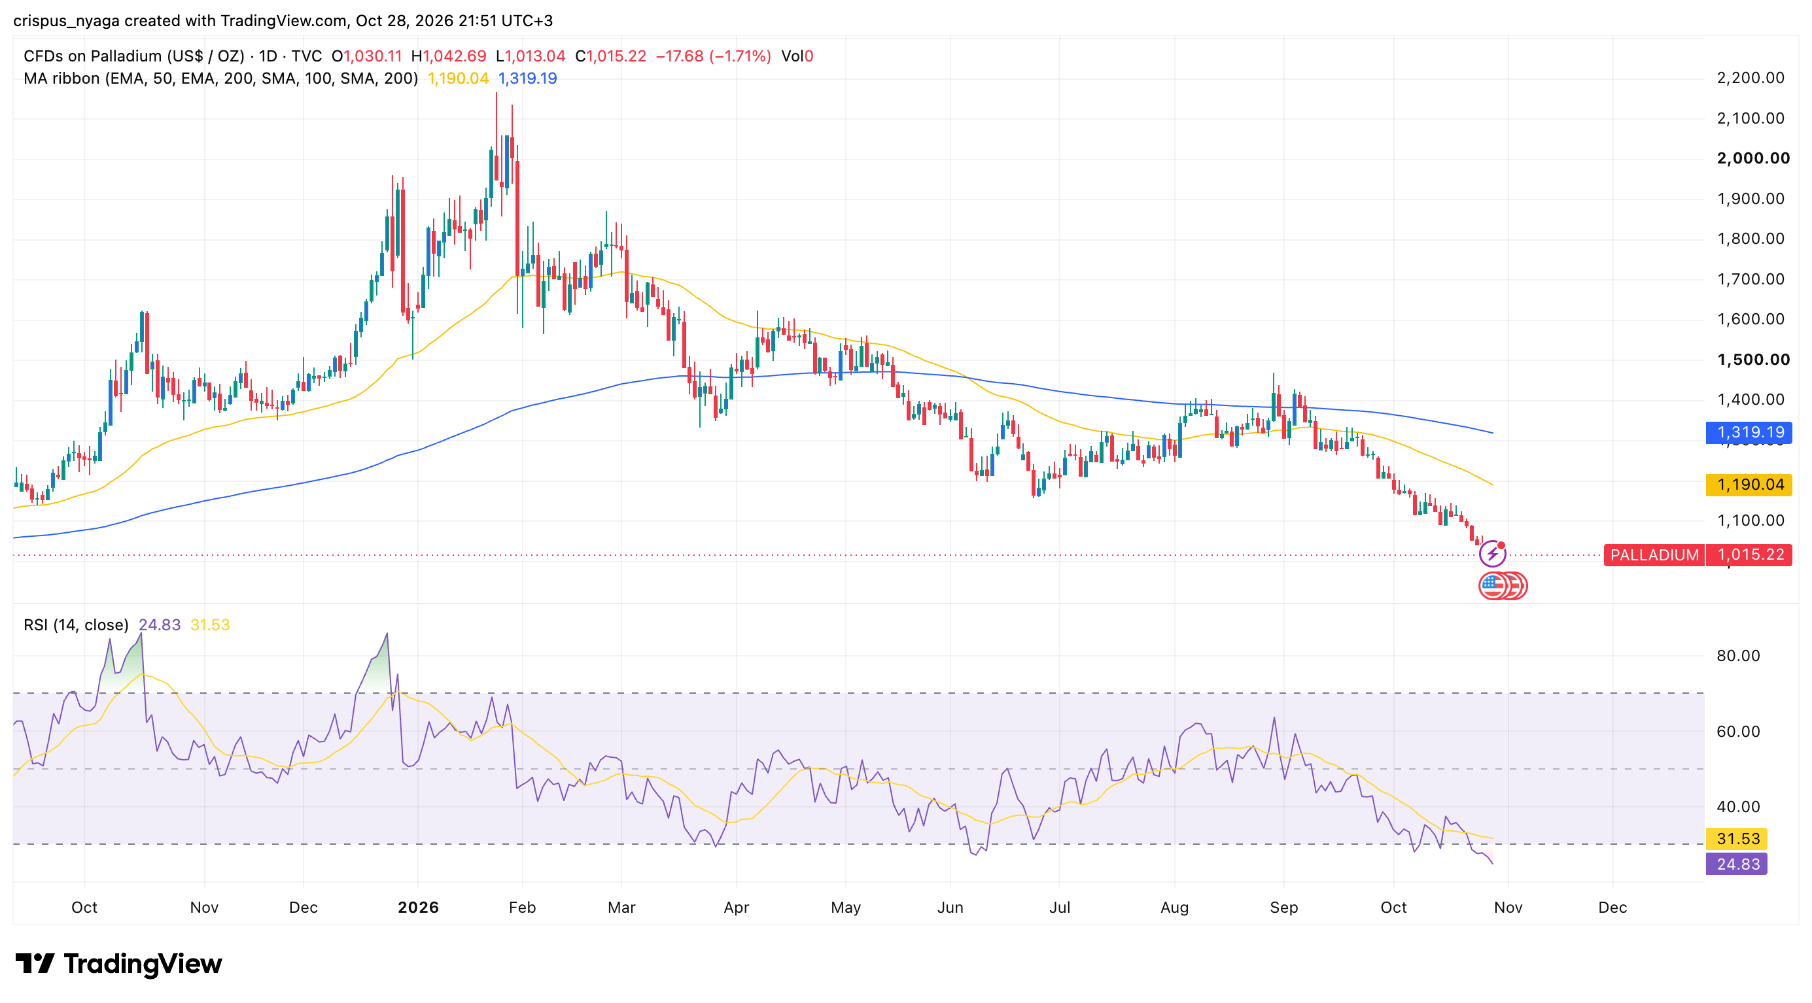Click the 2,200.00 price axis label

(1750, 77)
